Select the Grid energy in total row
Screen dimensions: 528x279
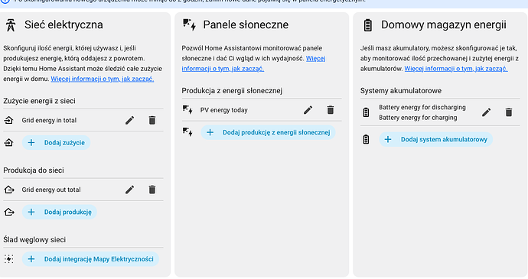click(83, 120)
